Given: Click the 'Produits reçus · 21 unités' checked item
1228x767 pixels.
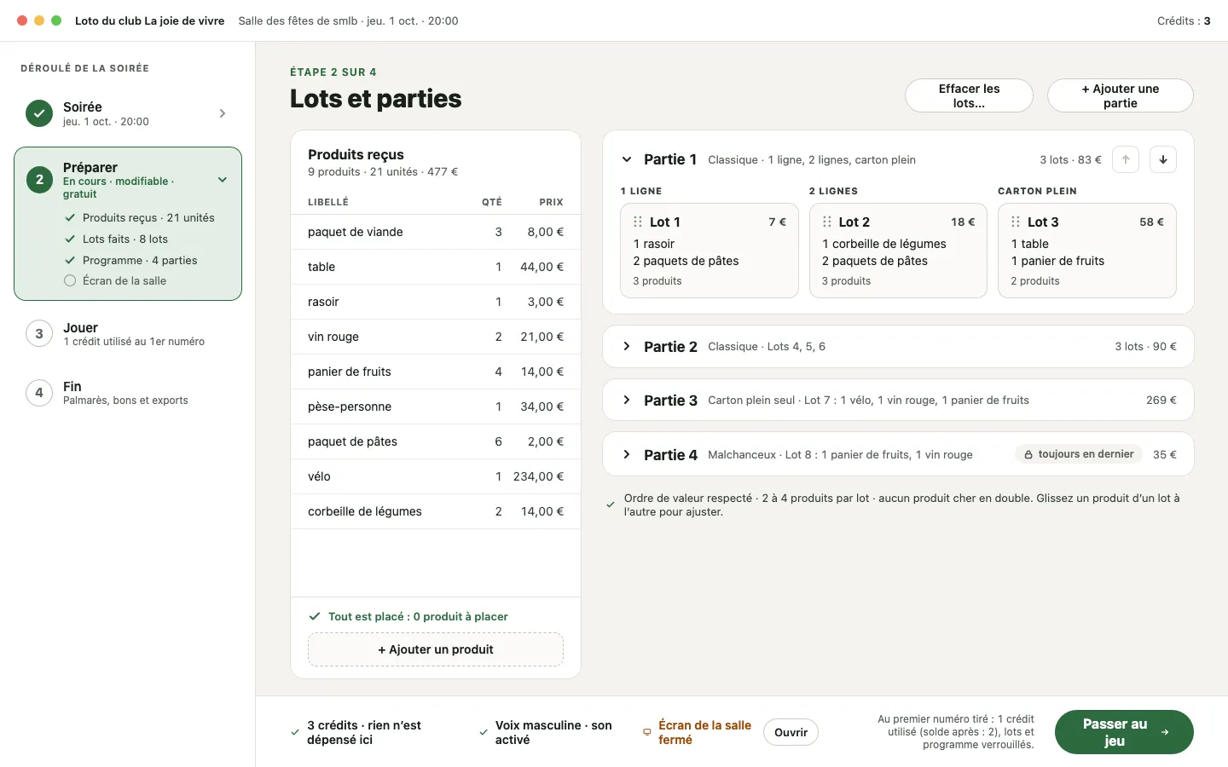Looking at the screenshot, I should (x=140, y=217).
